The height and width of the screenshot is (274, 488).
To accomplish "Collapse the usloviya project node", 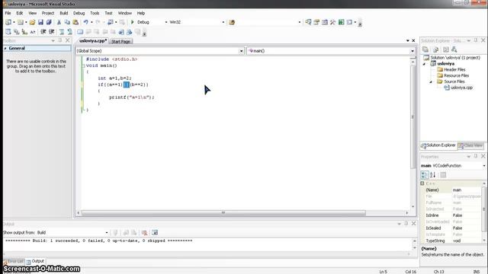I will [x=424, y=64].
